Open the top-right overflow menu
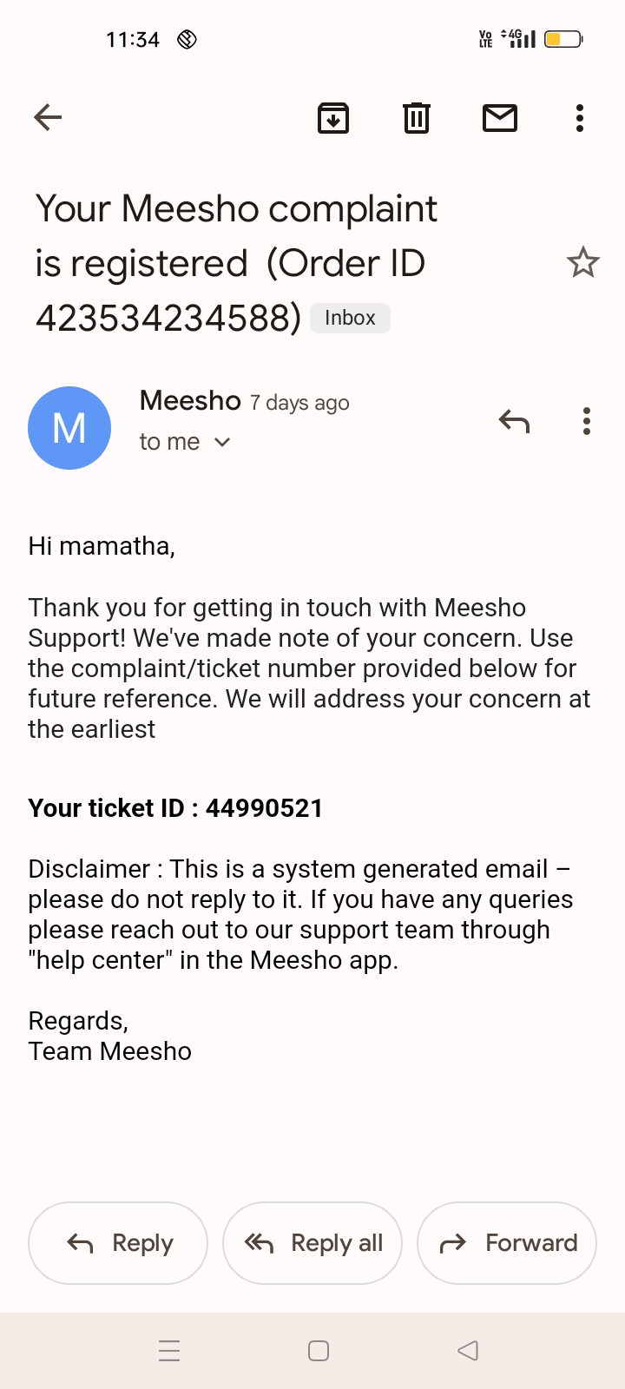 (x=580, y=118)
